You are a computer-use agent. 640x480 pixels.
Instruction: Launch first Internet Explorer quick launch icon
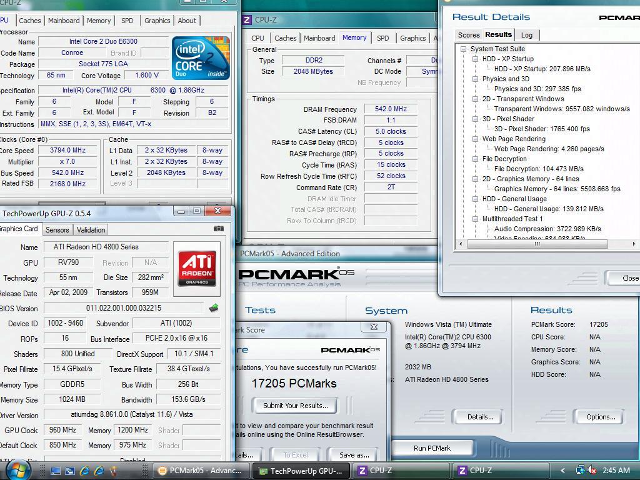point(84,471)
